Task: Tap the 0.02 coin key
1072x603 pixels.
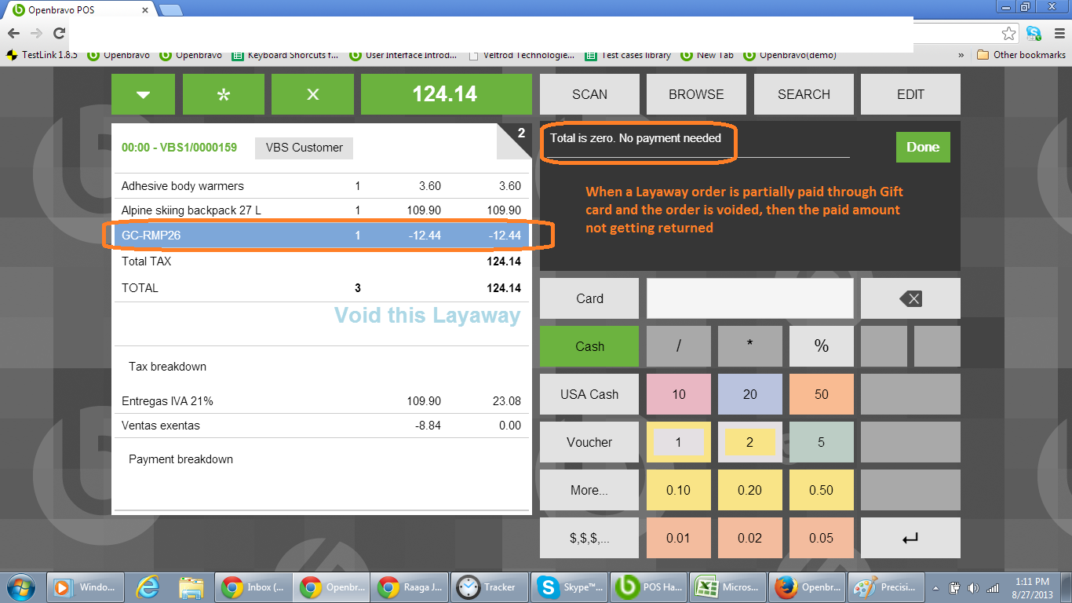Action: [x=750, y=538]
